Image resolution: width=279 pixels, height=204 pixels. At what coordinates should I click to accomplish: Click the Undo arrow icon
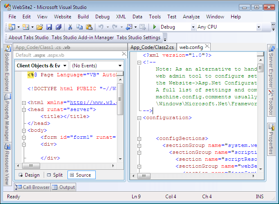(101, 27)
